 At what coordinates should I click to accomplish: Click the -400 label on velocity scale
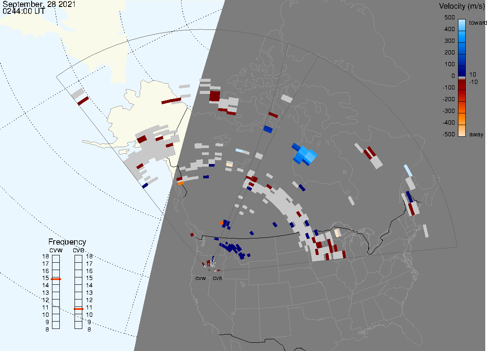[448, 122]
